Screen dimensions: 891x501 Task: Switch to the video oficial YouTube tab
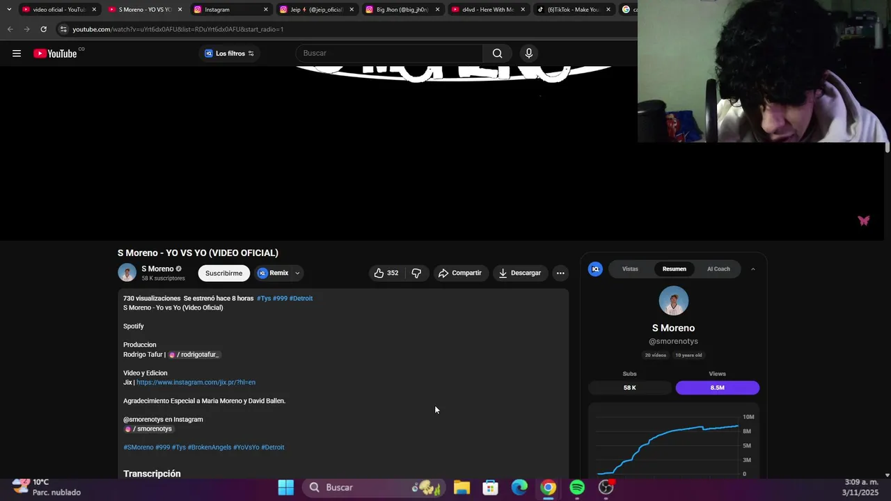[58, 10]
